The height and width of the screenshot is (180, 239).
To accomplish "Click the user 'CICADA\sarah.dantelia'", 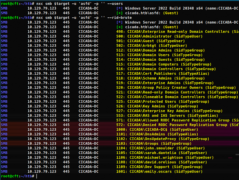I will [153, 153].
